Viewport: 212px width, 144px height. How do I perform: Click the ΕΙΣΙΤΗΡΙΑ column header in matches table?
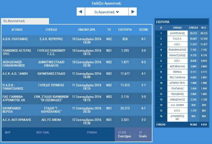click(x=125, y=29)
